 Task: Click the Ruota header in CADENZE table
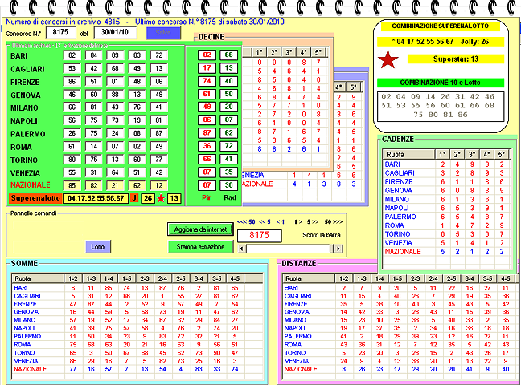click(x=409, y=155)
